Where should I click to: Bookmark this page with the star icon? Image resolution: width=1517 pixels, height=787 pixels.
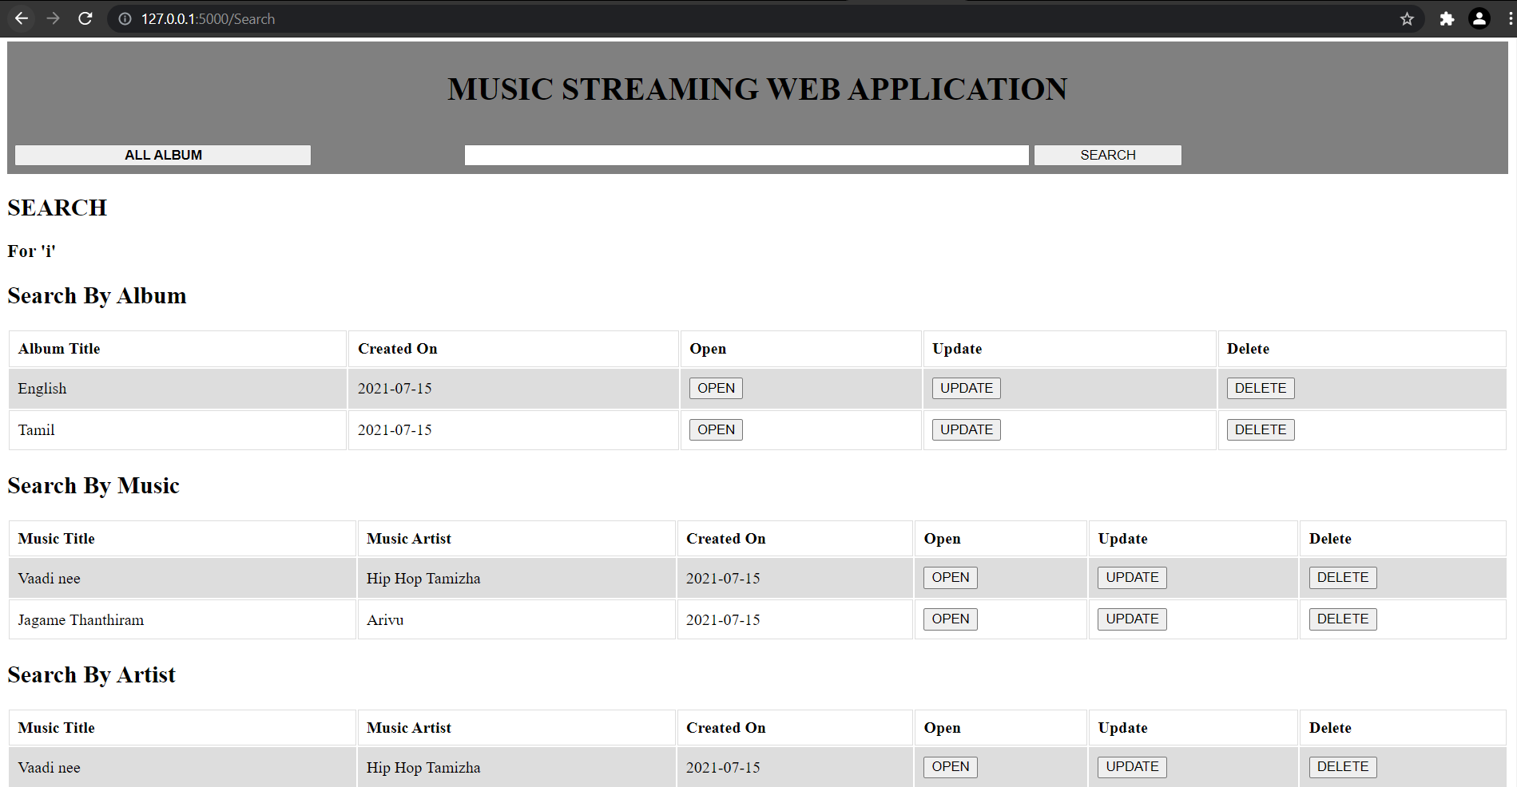coord(1407,18)
